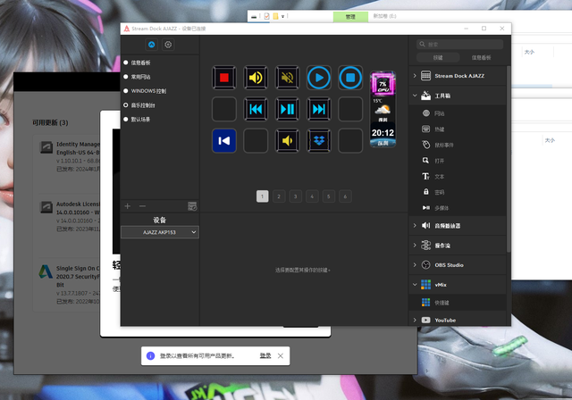Click the action search field
The height and width of the screenshot is (400, 572).
click(x=459, y=44)
